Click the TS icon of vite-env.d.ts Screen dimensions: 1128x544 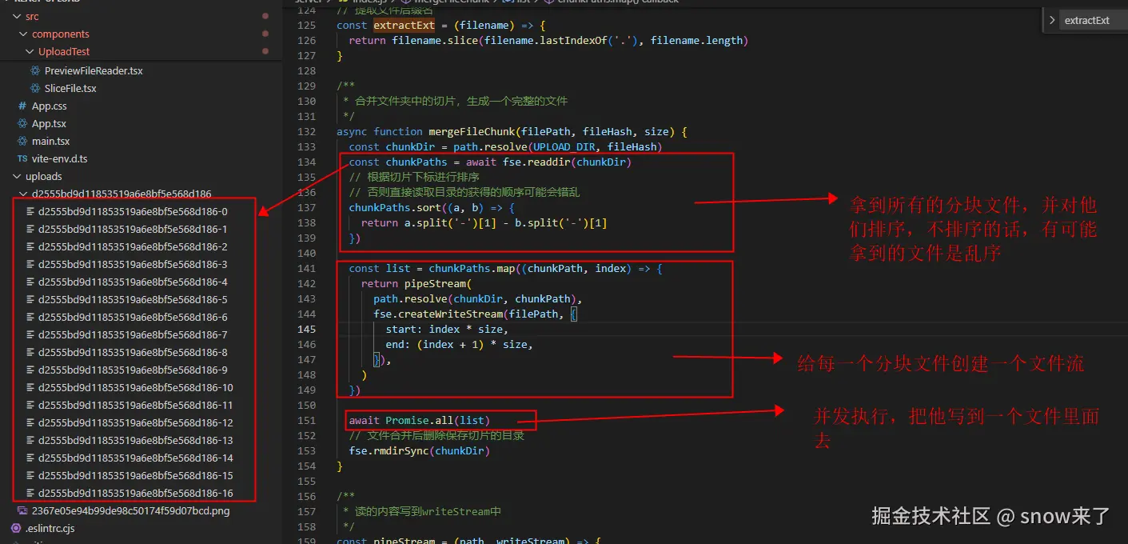[x=22, y=158]
